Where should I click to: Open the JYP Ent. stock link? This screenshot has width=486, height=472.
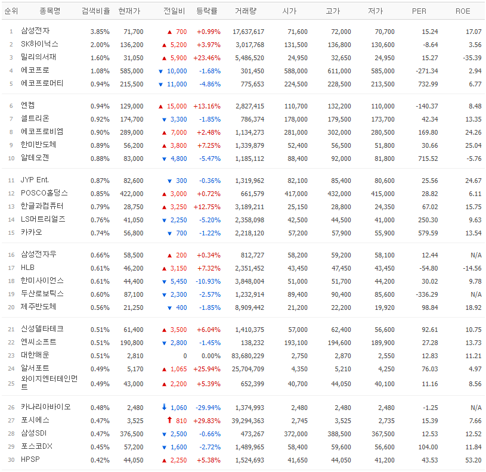[35, 180]
